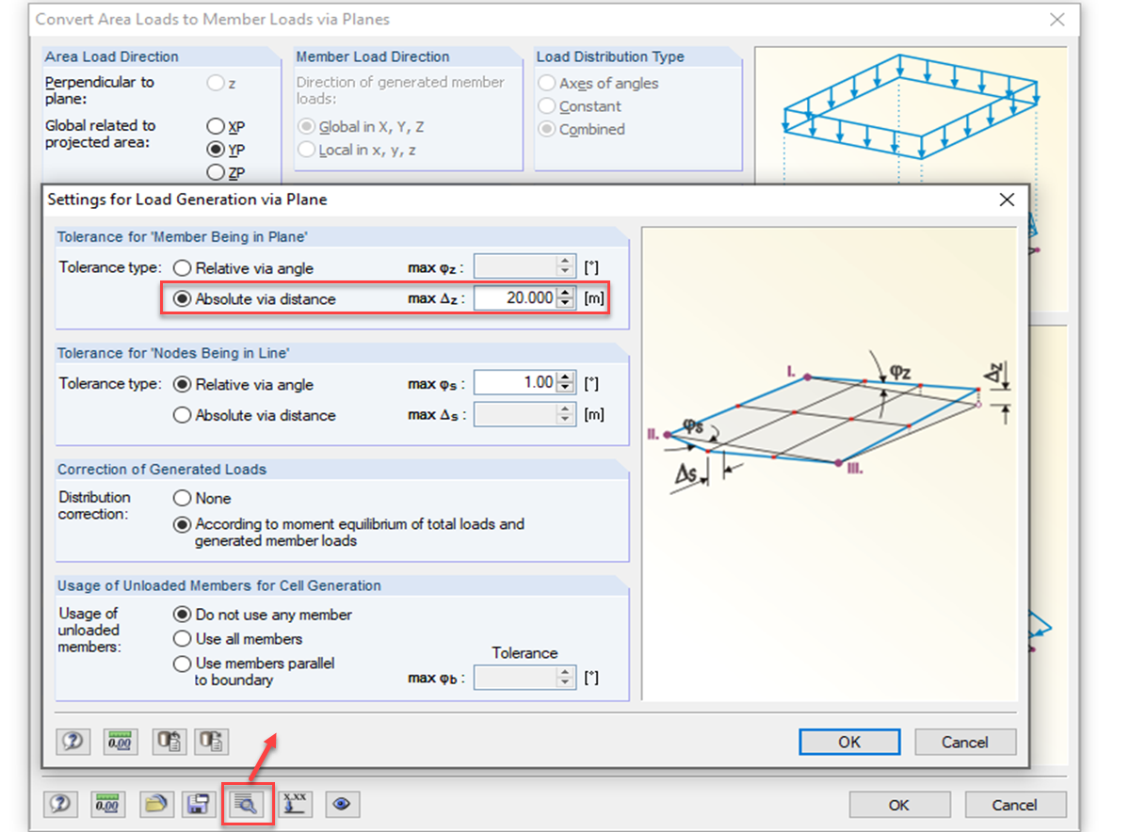The width and height of the screenshot is (1130, 832).
Task: Click the 'Correction of Generated Loads' heading
Action: point(162,469)
